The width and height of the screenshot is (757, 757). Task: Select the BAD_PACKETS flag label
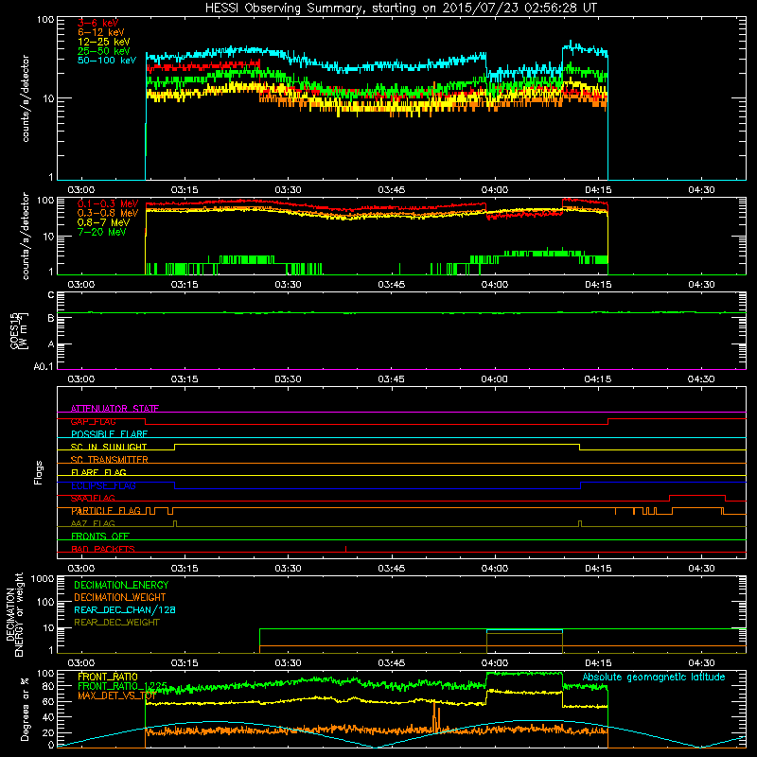coord(103,549)
